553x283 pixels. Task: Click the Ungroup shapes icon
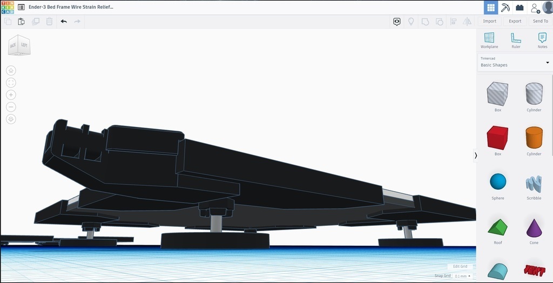coord(440,22)
